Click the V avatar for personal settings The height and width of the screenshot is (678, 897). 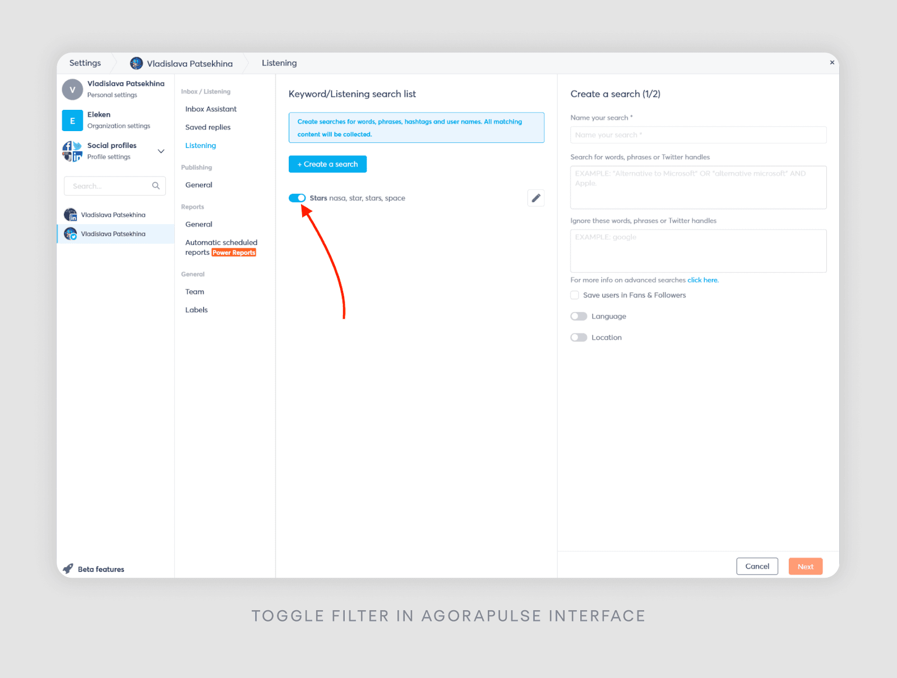(x=72, y=90)
